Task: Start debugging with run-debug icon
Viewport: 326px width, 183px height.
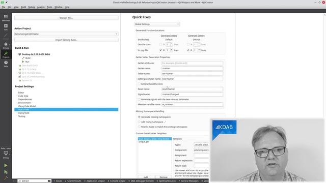Action: [6, 172]
